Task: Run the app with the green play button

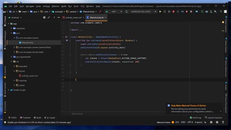Action: tap(160, 12)
